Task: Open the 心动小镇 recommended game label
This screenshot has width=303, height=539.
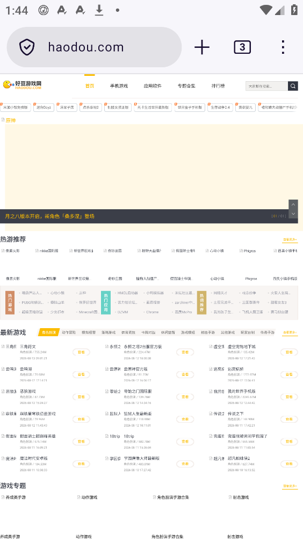Action: tap(217, 279)
